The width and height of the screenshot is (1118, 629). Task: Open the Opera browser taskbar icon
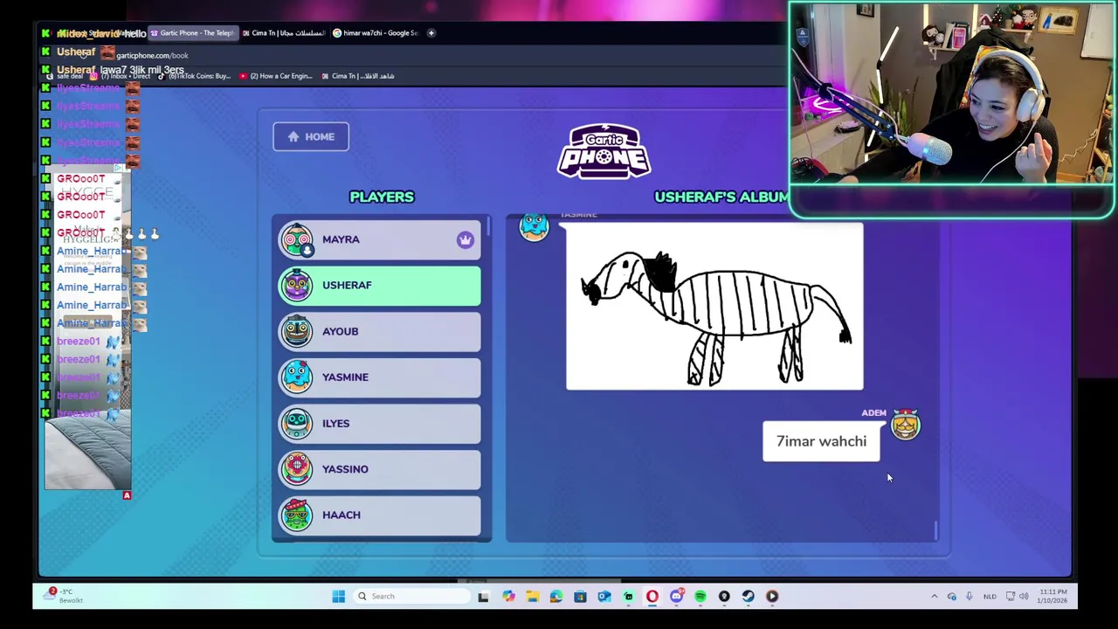coord(652,596)
